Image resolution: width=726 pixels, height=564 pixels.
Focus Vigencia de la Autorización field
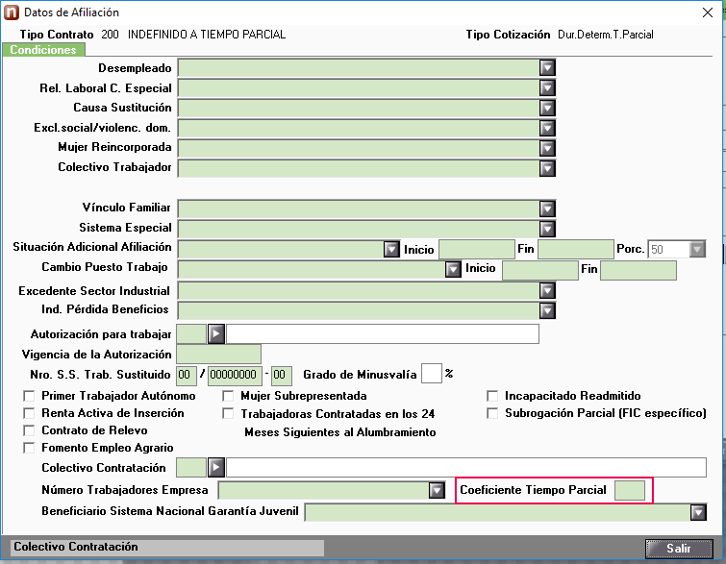tap(218, 355)
